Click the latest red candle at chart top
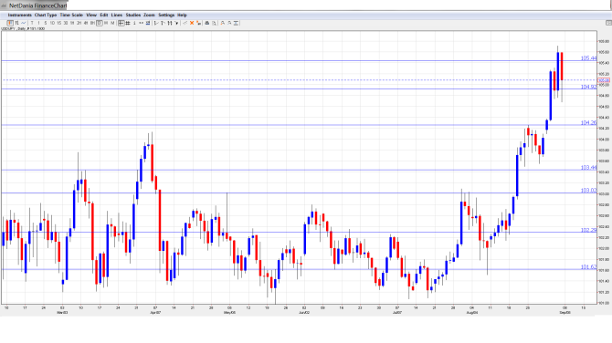The image size is (612, 343). (562, 67)
